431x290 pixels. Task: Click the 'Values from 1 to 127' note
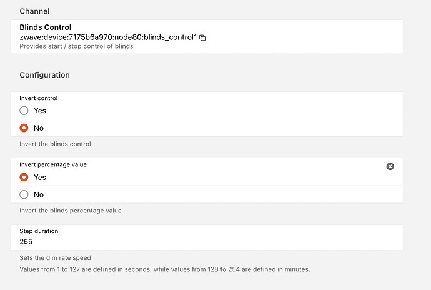pyautogui.click(x=164, y=269)
